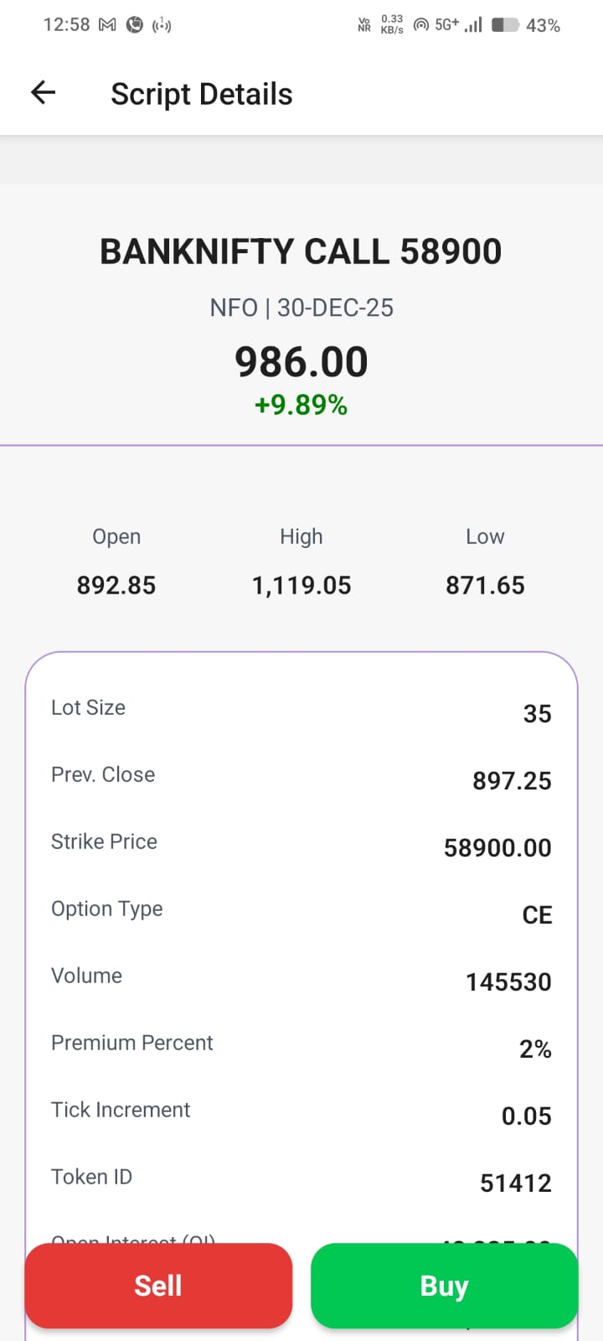Tap the WhatsApp notification icon in status bar

[134, 25]
